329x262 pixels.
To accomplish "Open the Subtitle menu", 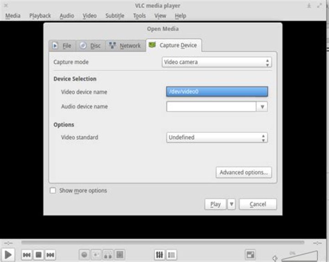I will pos(115,16).
